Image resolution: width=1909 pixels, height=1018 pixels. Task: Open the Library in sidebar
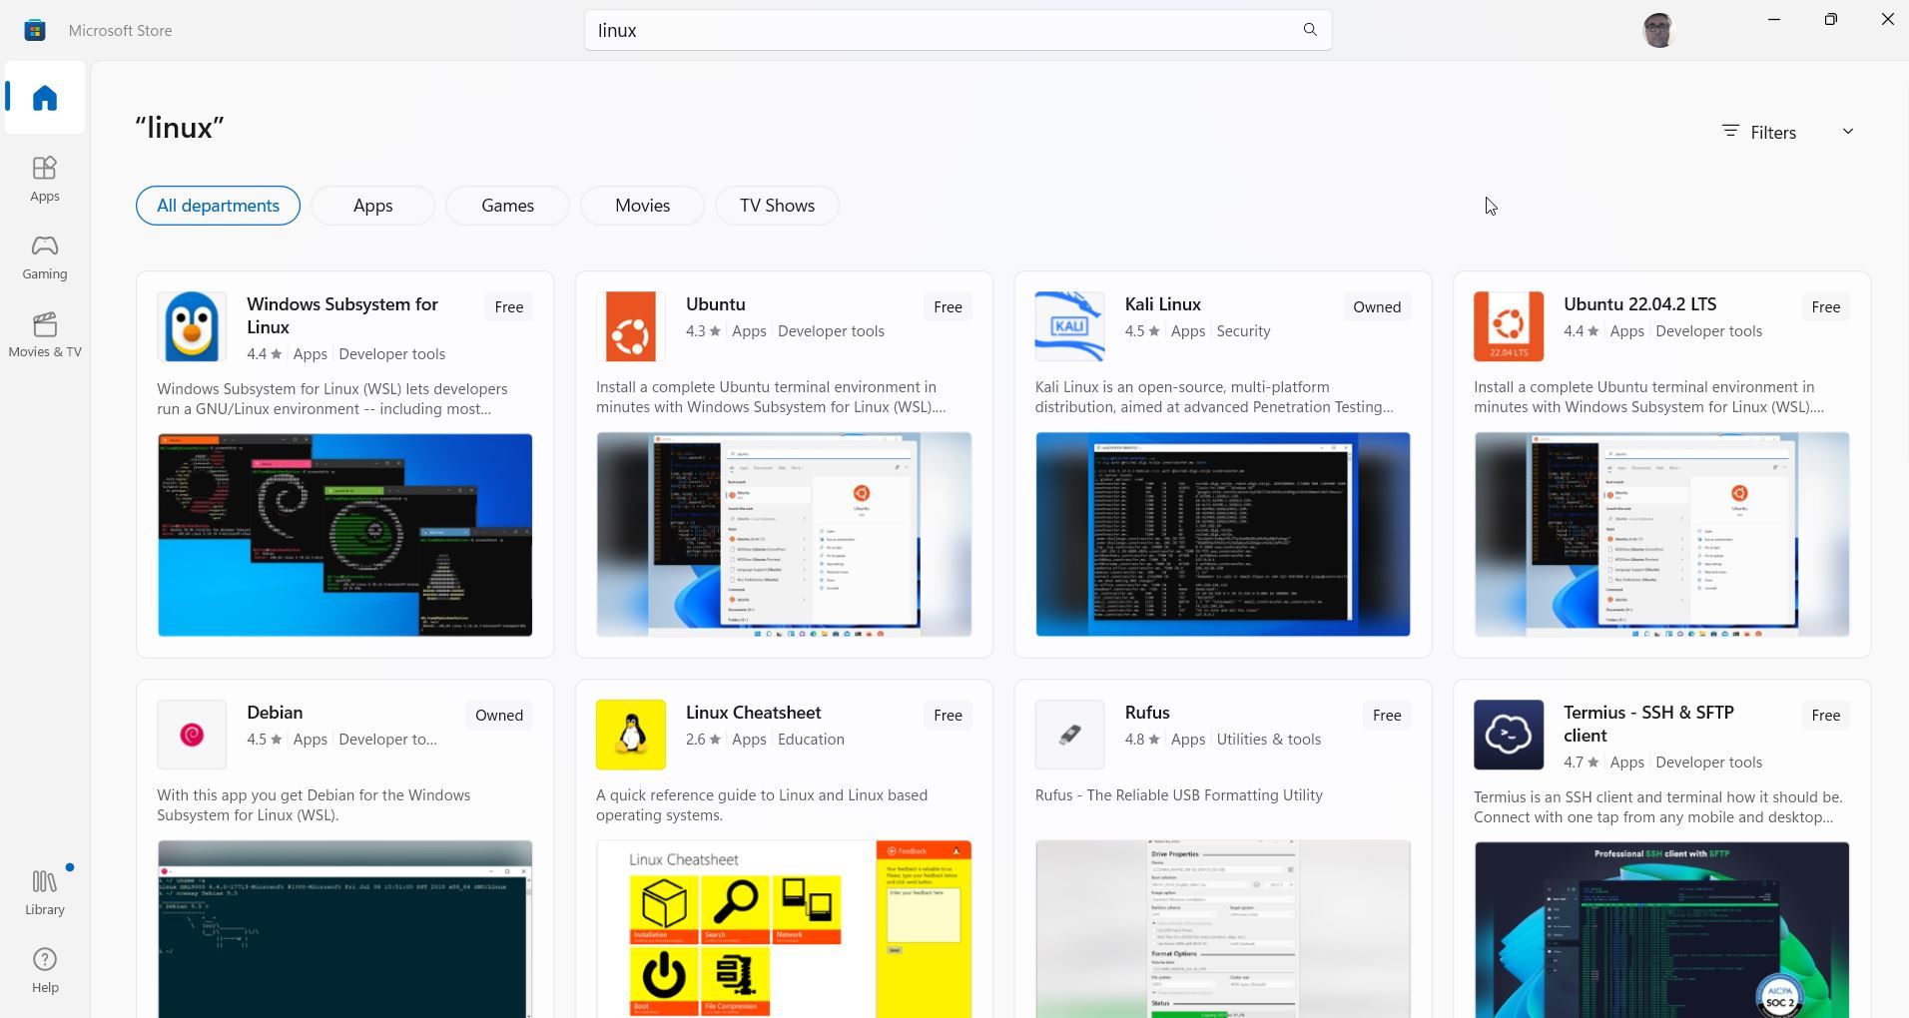pos(45,893)
